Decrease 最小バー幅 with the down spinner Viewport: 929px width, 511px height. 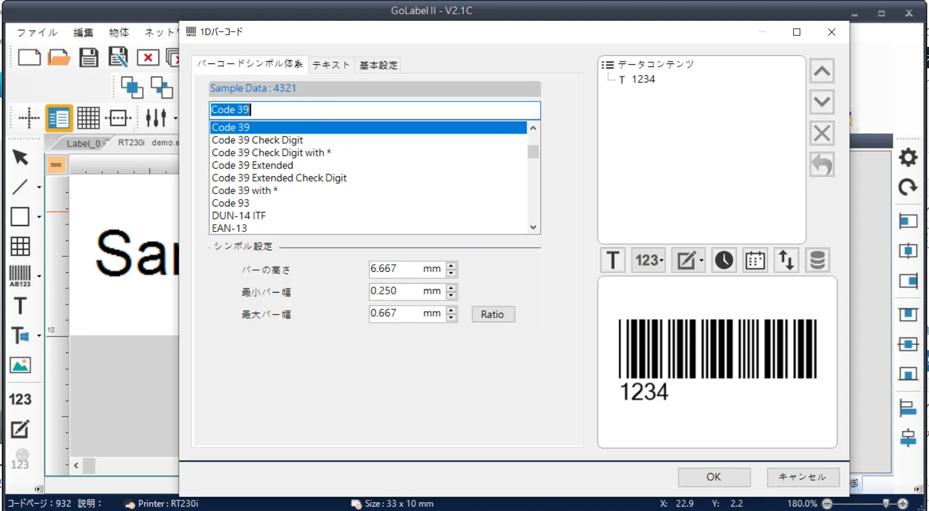point(452,296)
